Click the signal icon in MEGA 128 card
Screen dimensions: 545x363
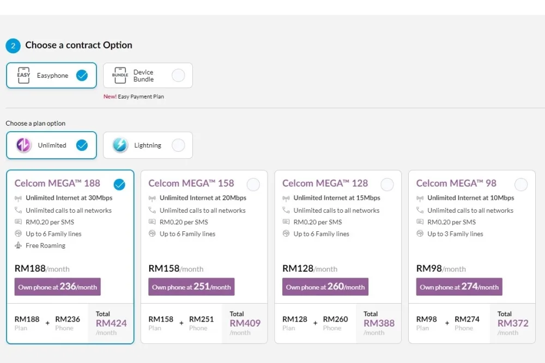[286, 198]
